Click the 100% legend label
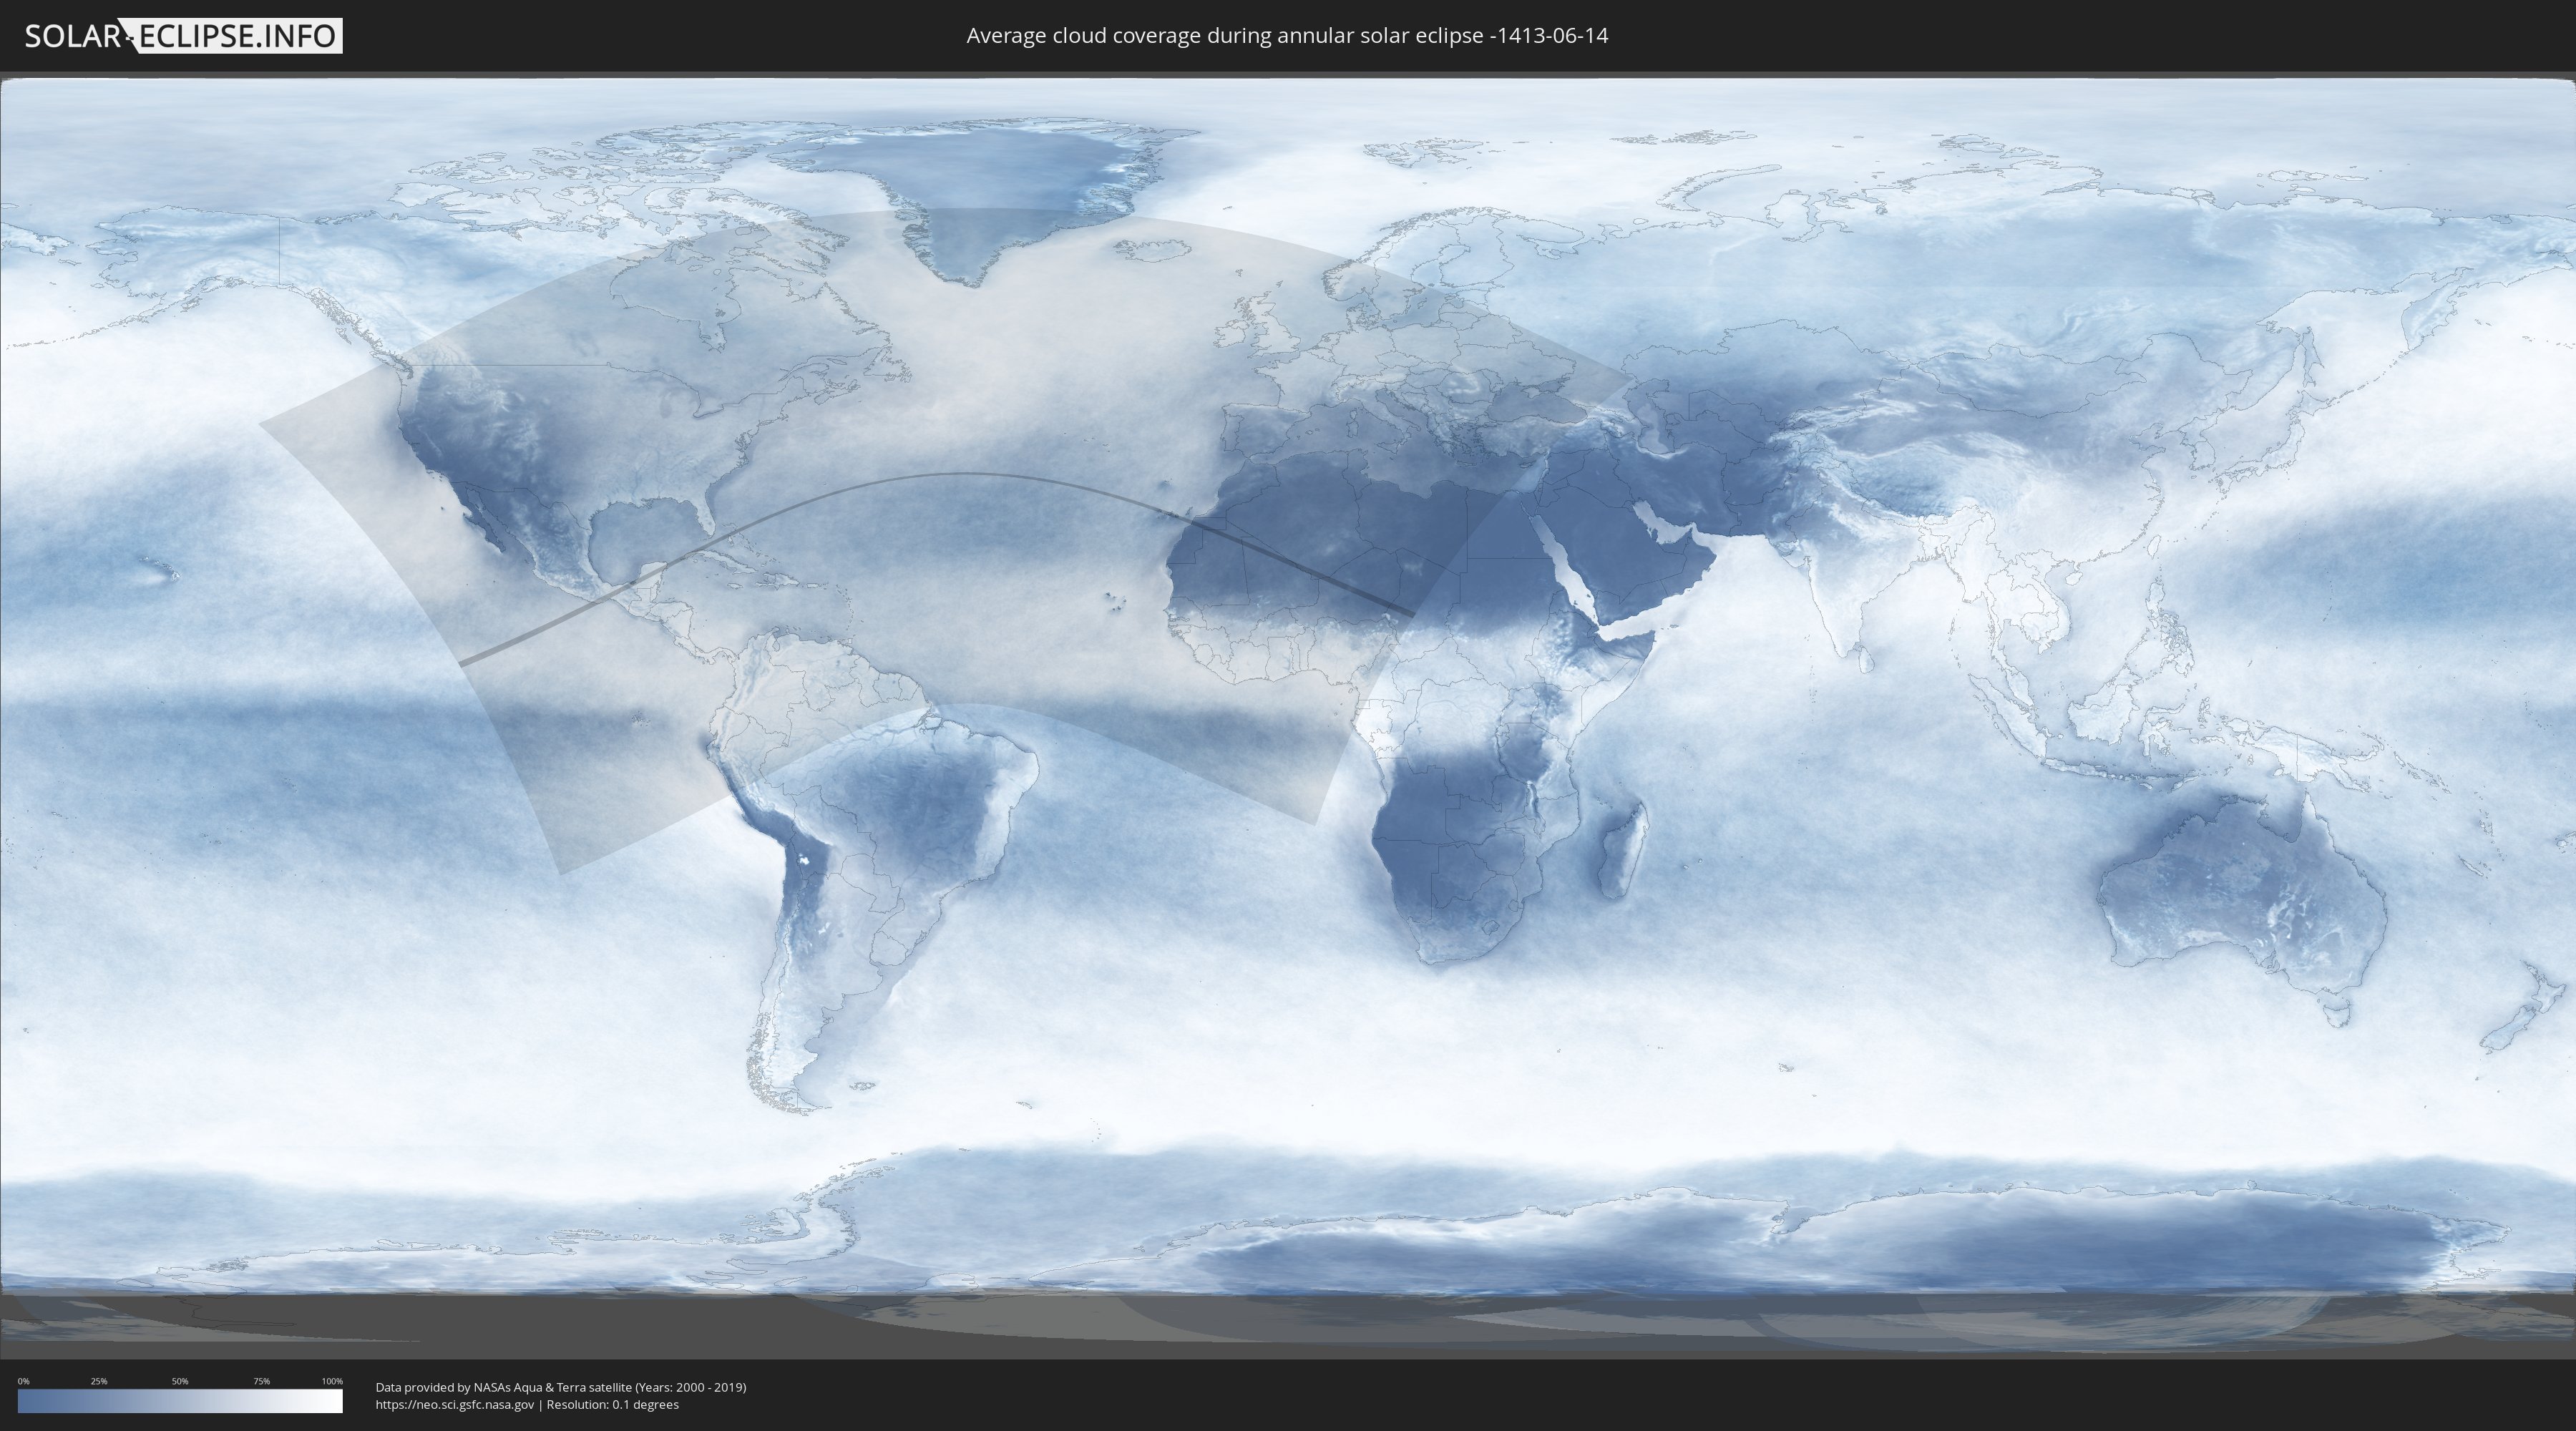The image size is (2576, 1431). [332, 1381]
